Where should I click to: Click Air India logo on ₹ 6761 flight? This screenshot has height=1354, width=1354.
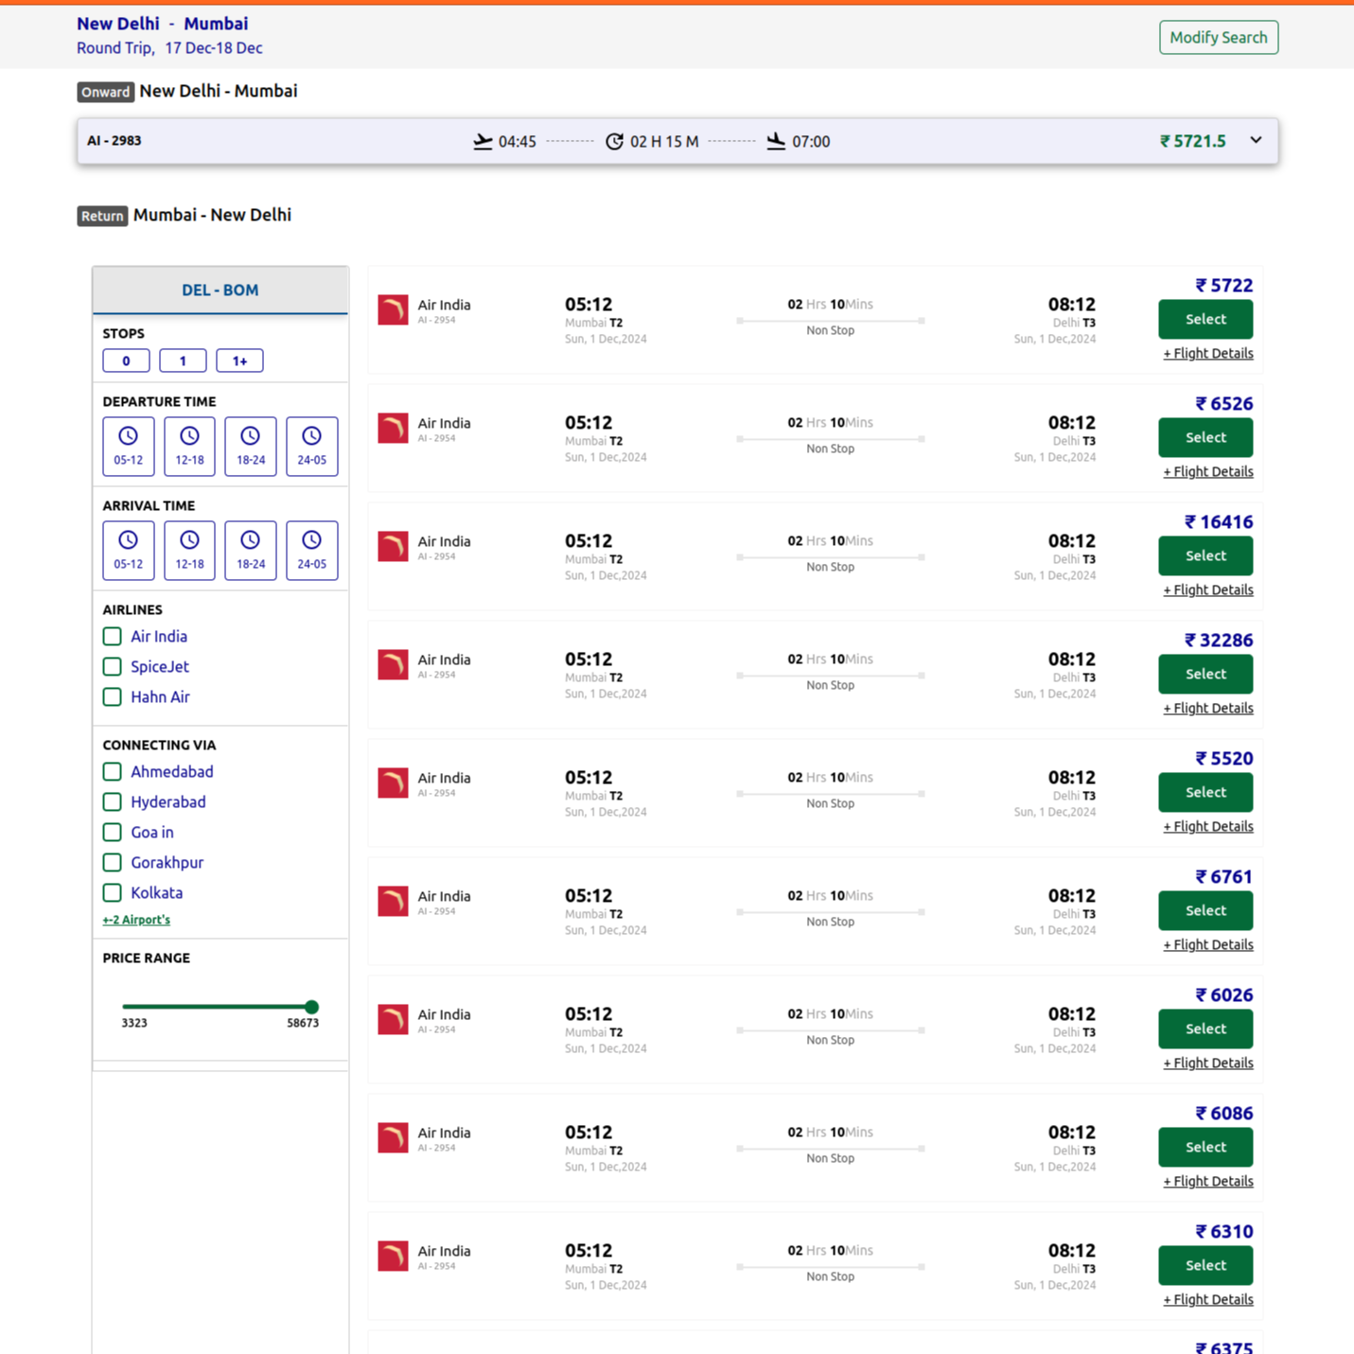[393, 902]
